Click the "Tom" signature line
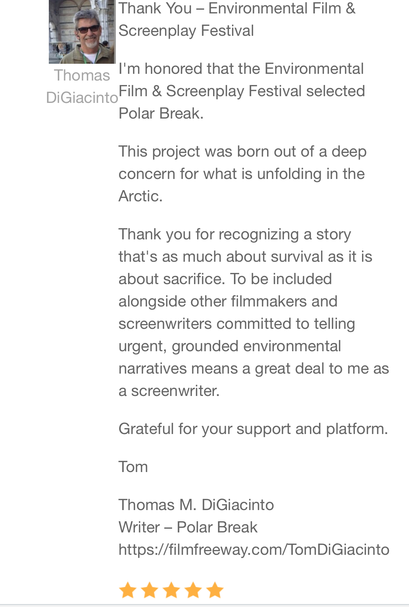Viewport: 409px width, 607px height. (133, 467)
